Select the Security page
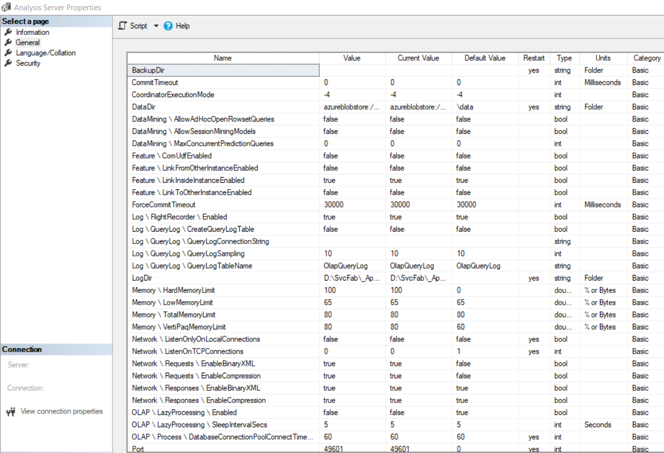Image resolution: width=664 pixels, height=453 pixels. (x=28, y=63)
